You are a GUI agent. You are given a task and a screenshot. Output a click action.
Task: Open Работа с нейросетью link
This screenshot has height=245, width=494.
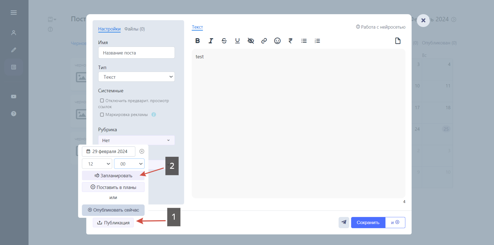tap(381, 27)
